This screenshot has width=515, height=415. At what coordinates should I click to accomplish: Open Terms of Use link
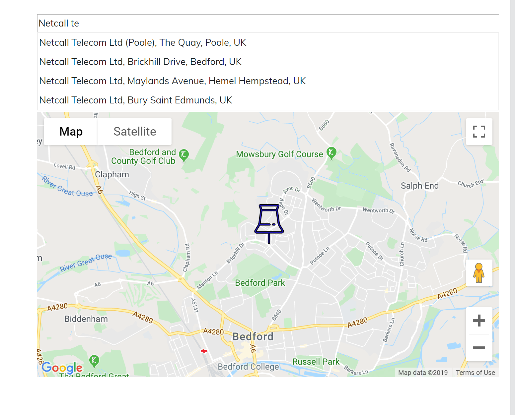(x=475, y=373)
